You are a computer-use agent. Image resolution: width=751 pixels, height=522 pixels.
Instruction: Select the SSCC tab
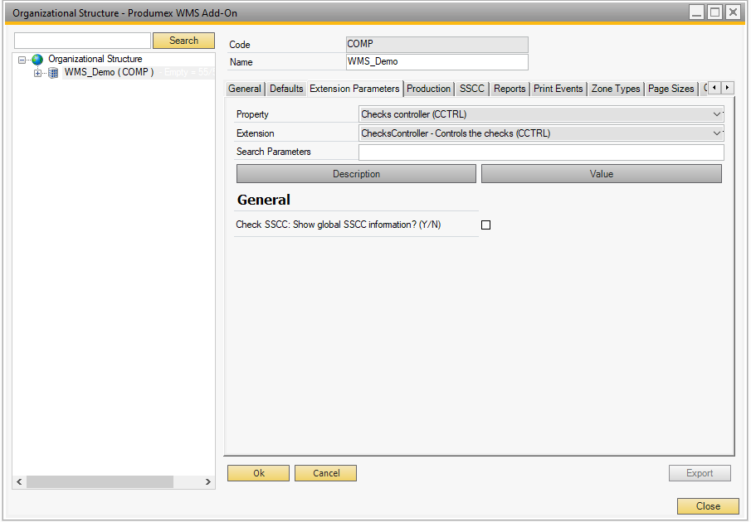pyautogui.click(x=471, y=89)
